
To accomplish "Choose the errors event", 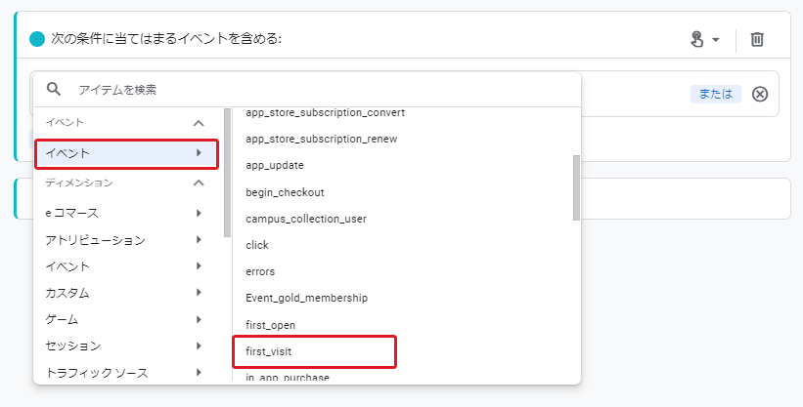I will pos(260,272).
